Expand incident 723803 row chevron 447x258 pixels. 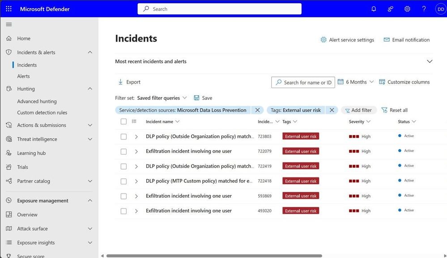click(x=136, y=137)
